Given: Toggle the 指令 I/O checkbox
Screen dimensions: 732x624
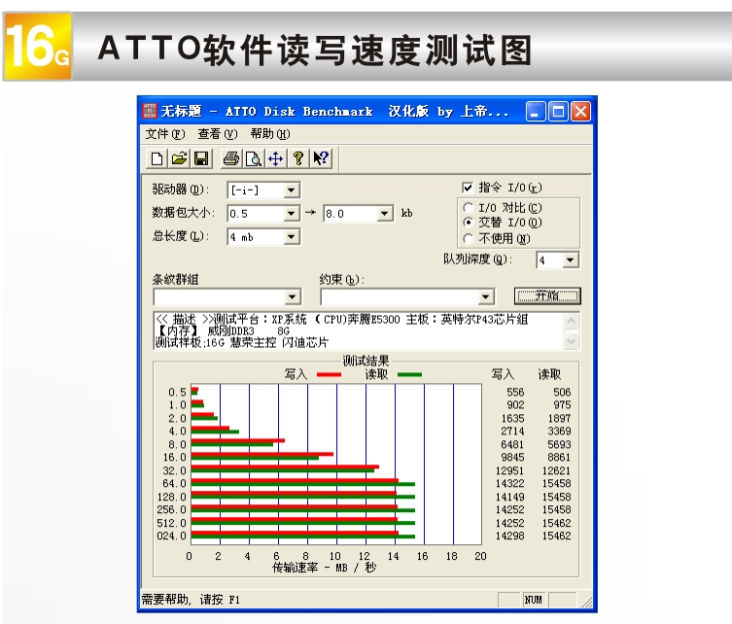Looking at the screenshot, I should (468, 188).
